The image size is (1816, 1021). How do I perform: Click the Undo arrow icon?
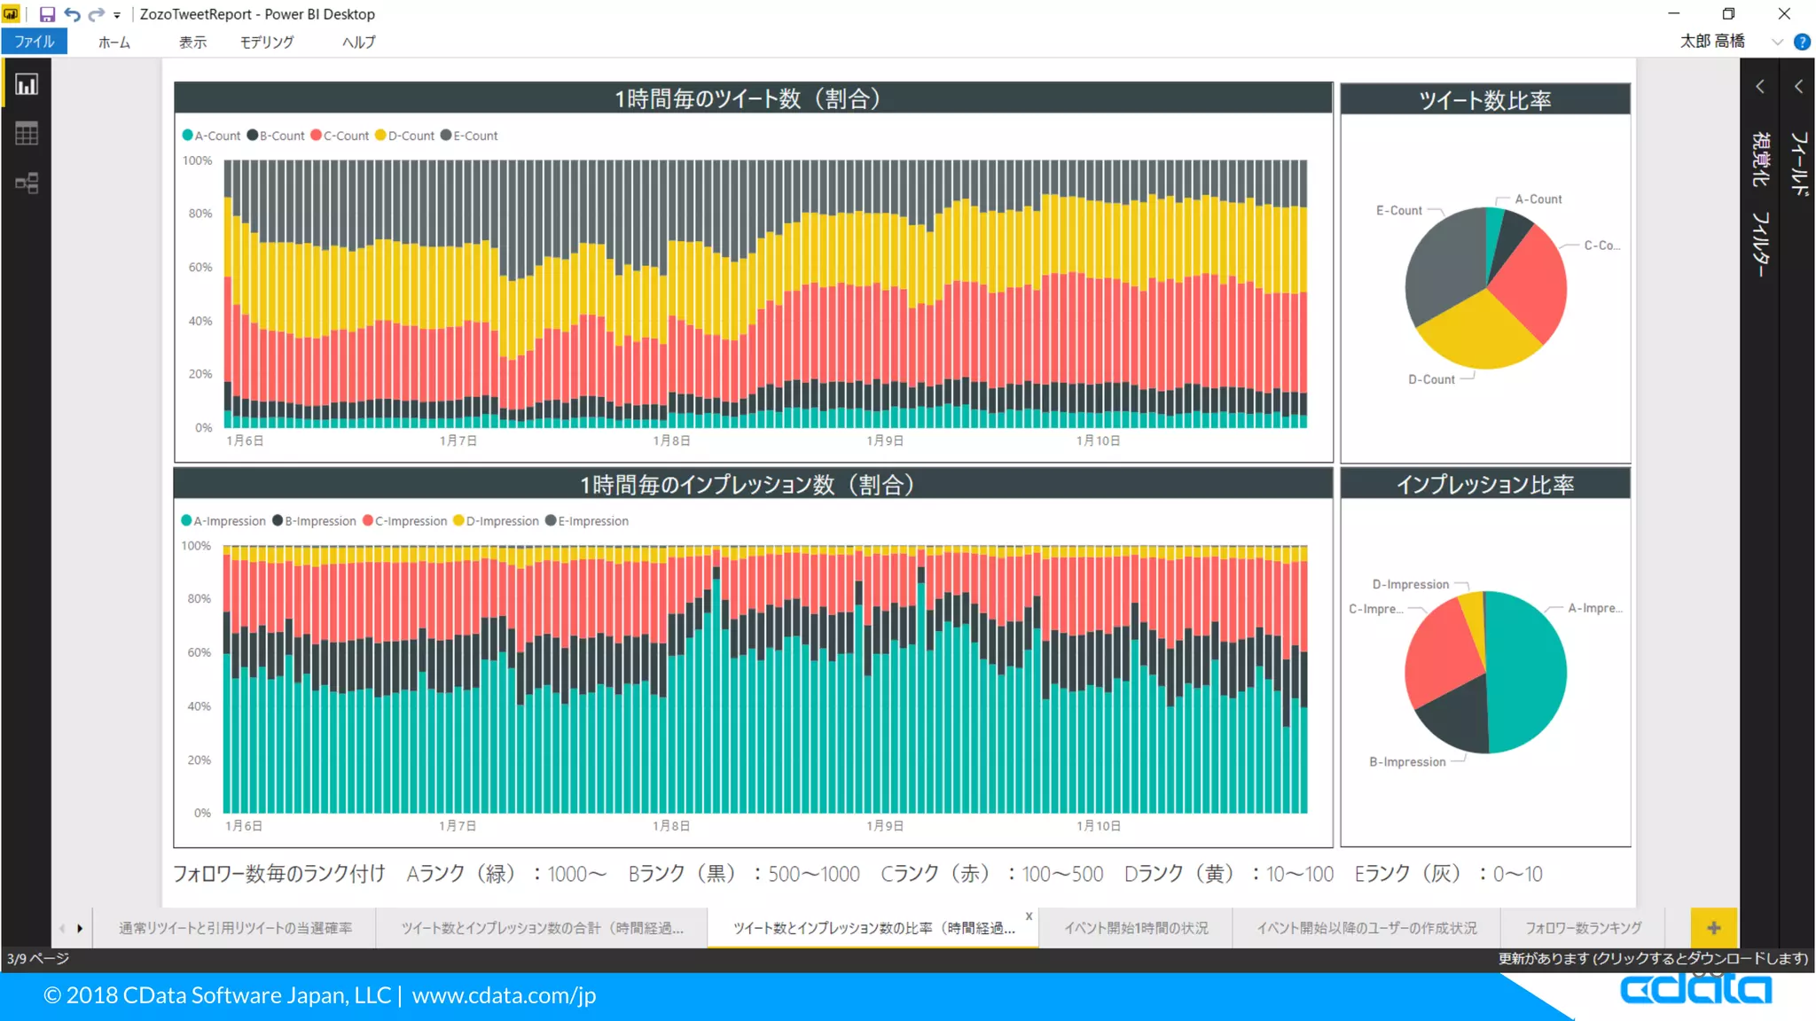point(72,14)
